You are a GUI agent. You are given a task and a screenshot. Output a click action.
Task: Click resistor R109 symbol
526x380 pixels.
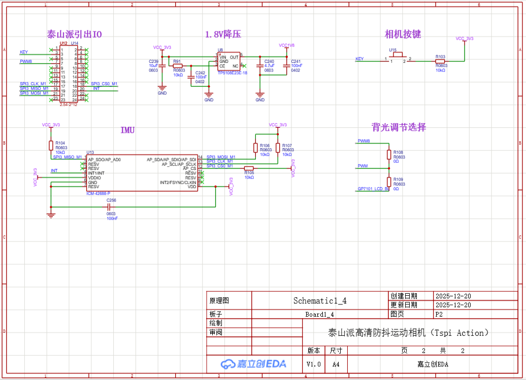389,182
